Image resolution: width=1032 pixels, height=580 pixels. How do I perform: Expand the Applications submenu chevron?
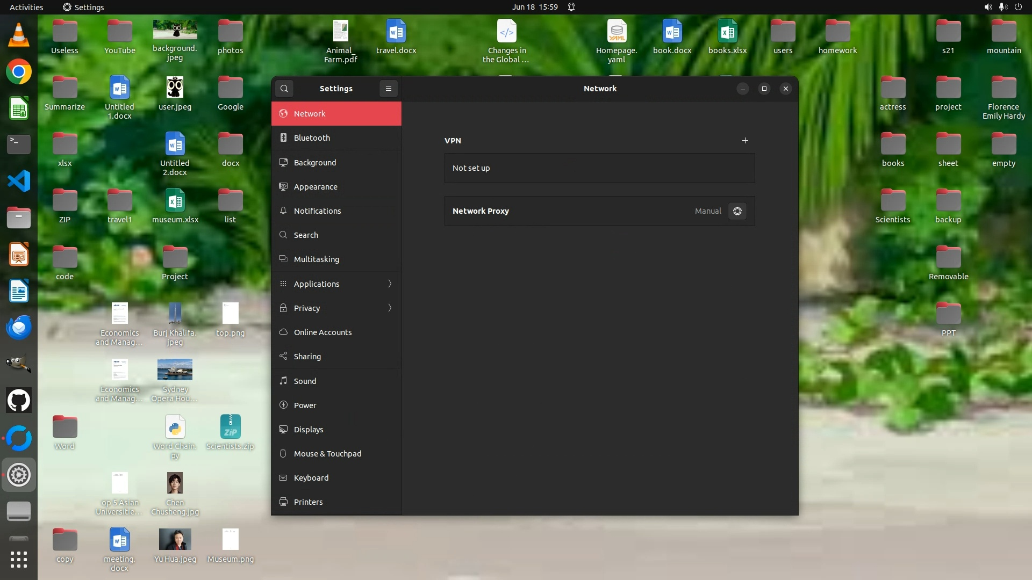[390, 284]
